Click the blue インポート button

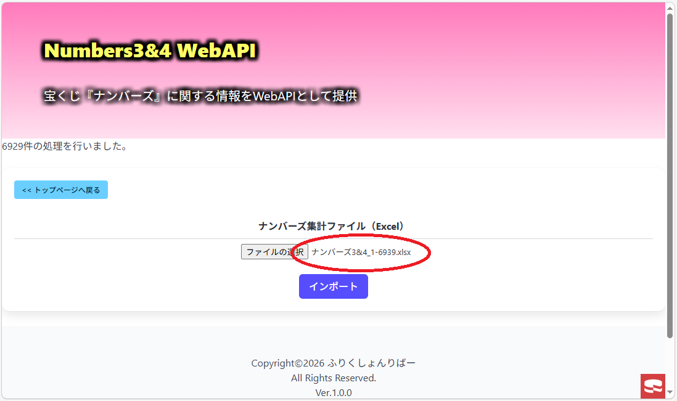(334, 286)
